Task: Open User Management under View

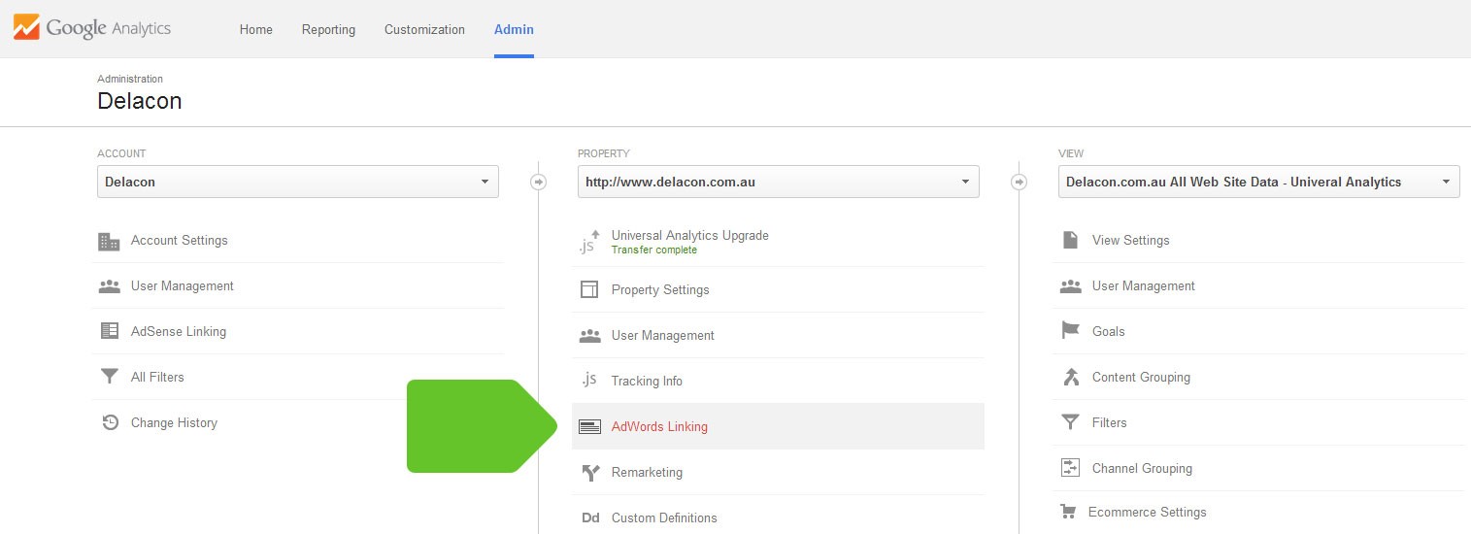Action: point(1144,285)
